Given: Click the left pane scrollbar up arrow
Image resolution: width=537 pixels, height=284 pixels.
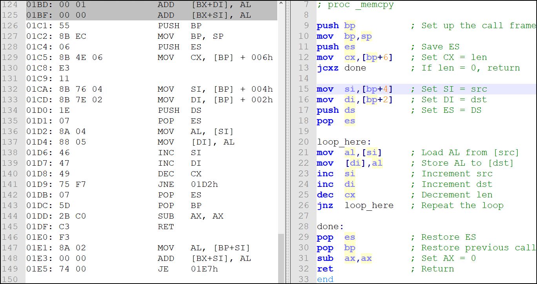Looking at the screenshot, I should tap(281, 4).
